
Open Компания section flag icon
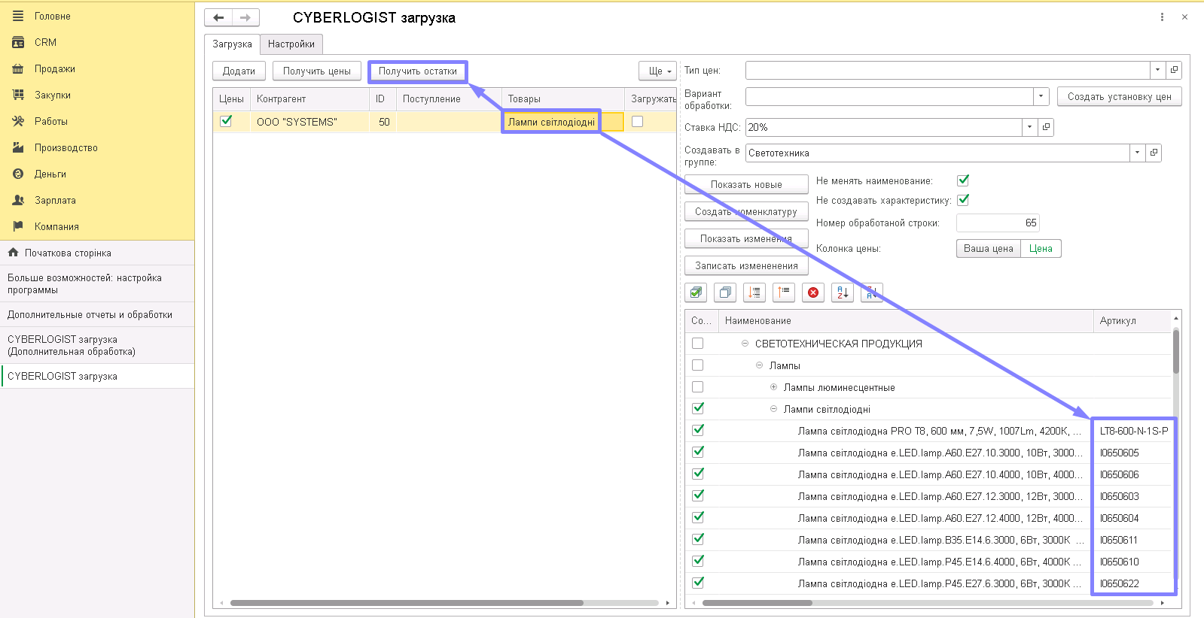(18, 226)
